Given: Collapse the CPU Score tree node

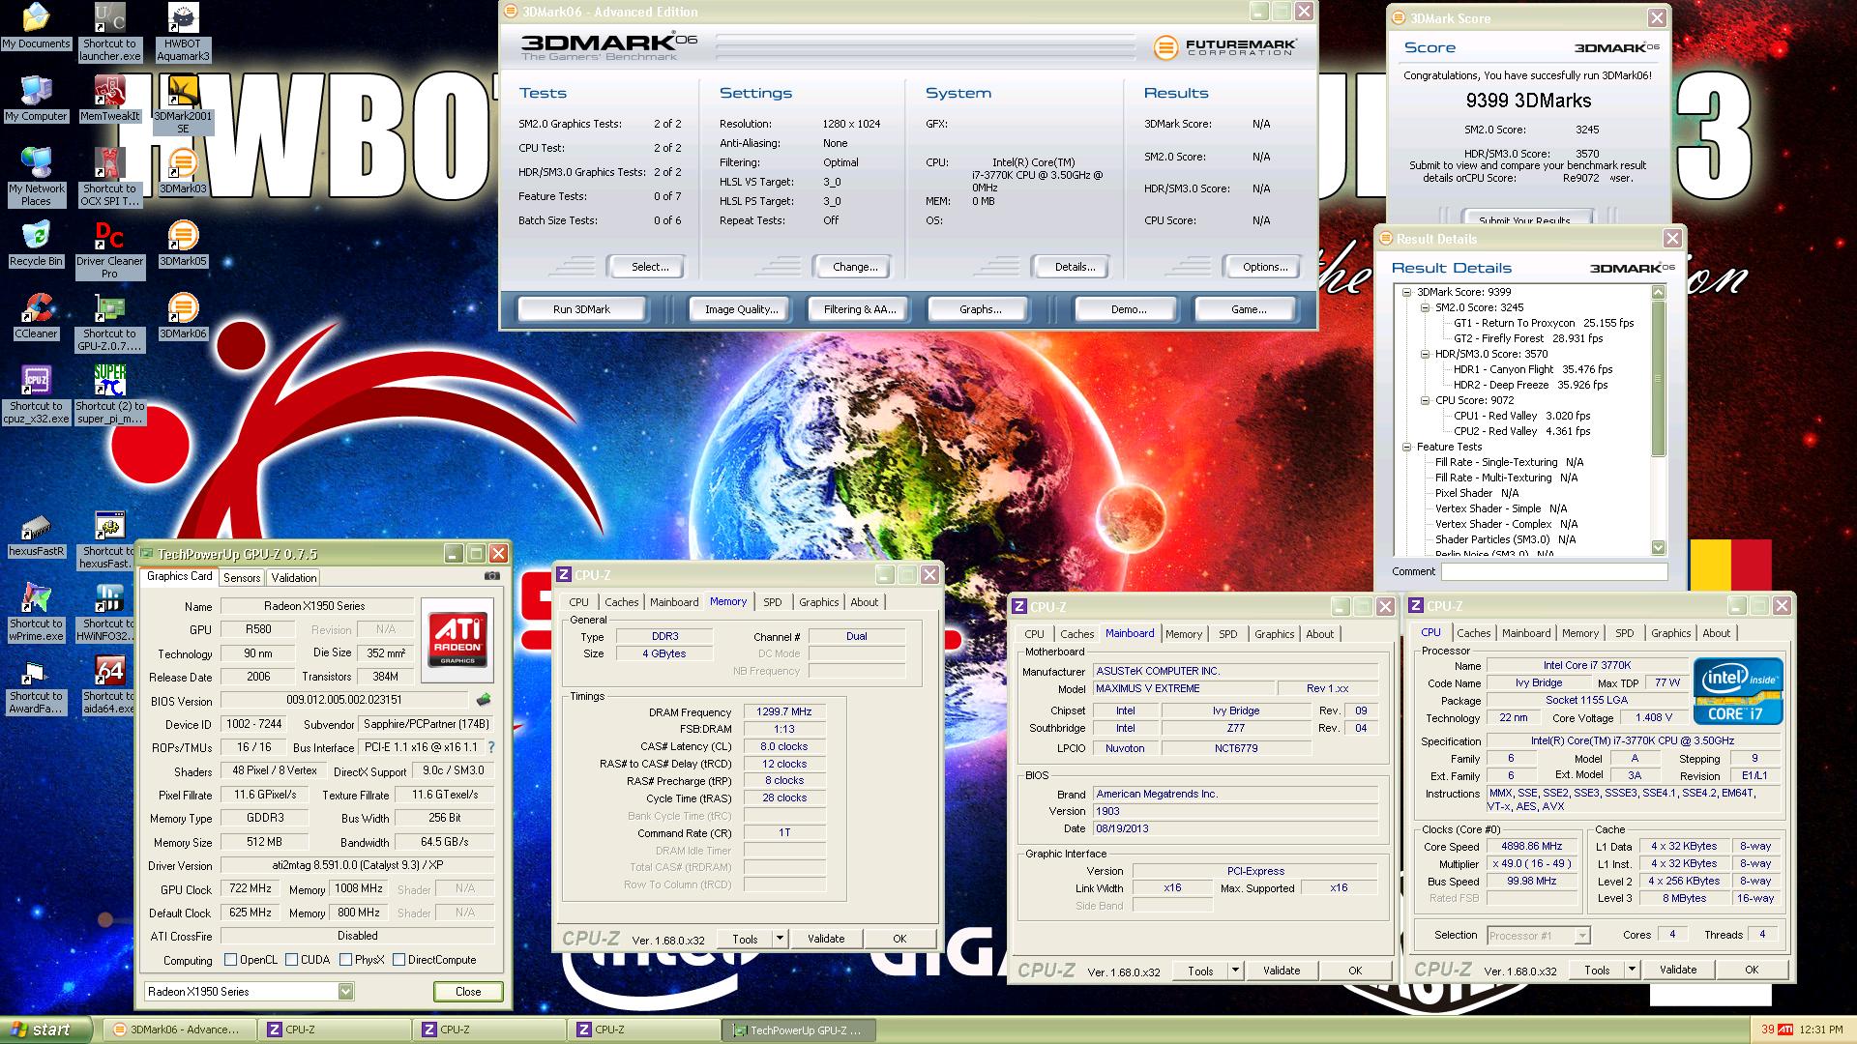Looking at the screenshot, I should click(x=1426, y=400).
